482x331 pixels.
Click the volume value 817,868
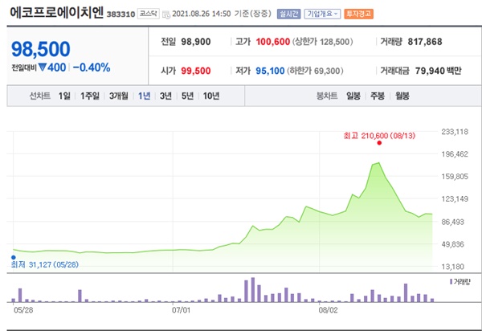(x=425, y=42)
